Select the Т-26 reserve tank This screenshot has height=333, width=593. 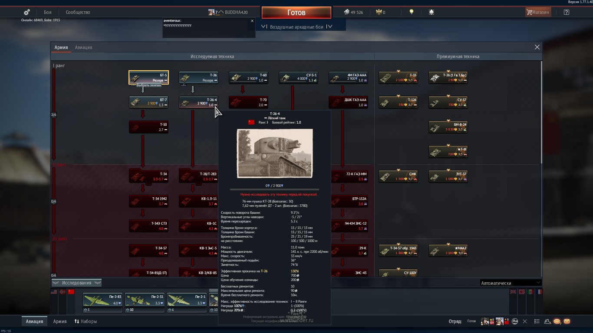click(x=198, y=78)
